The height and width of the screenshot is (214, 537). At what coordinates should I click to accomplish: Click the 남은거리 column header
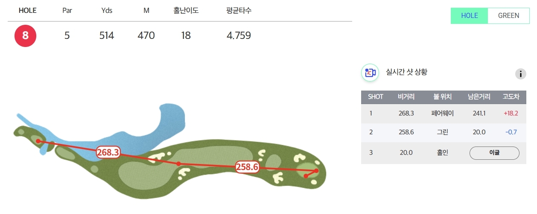479,97
